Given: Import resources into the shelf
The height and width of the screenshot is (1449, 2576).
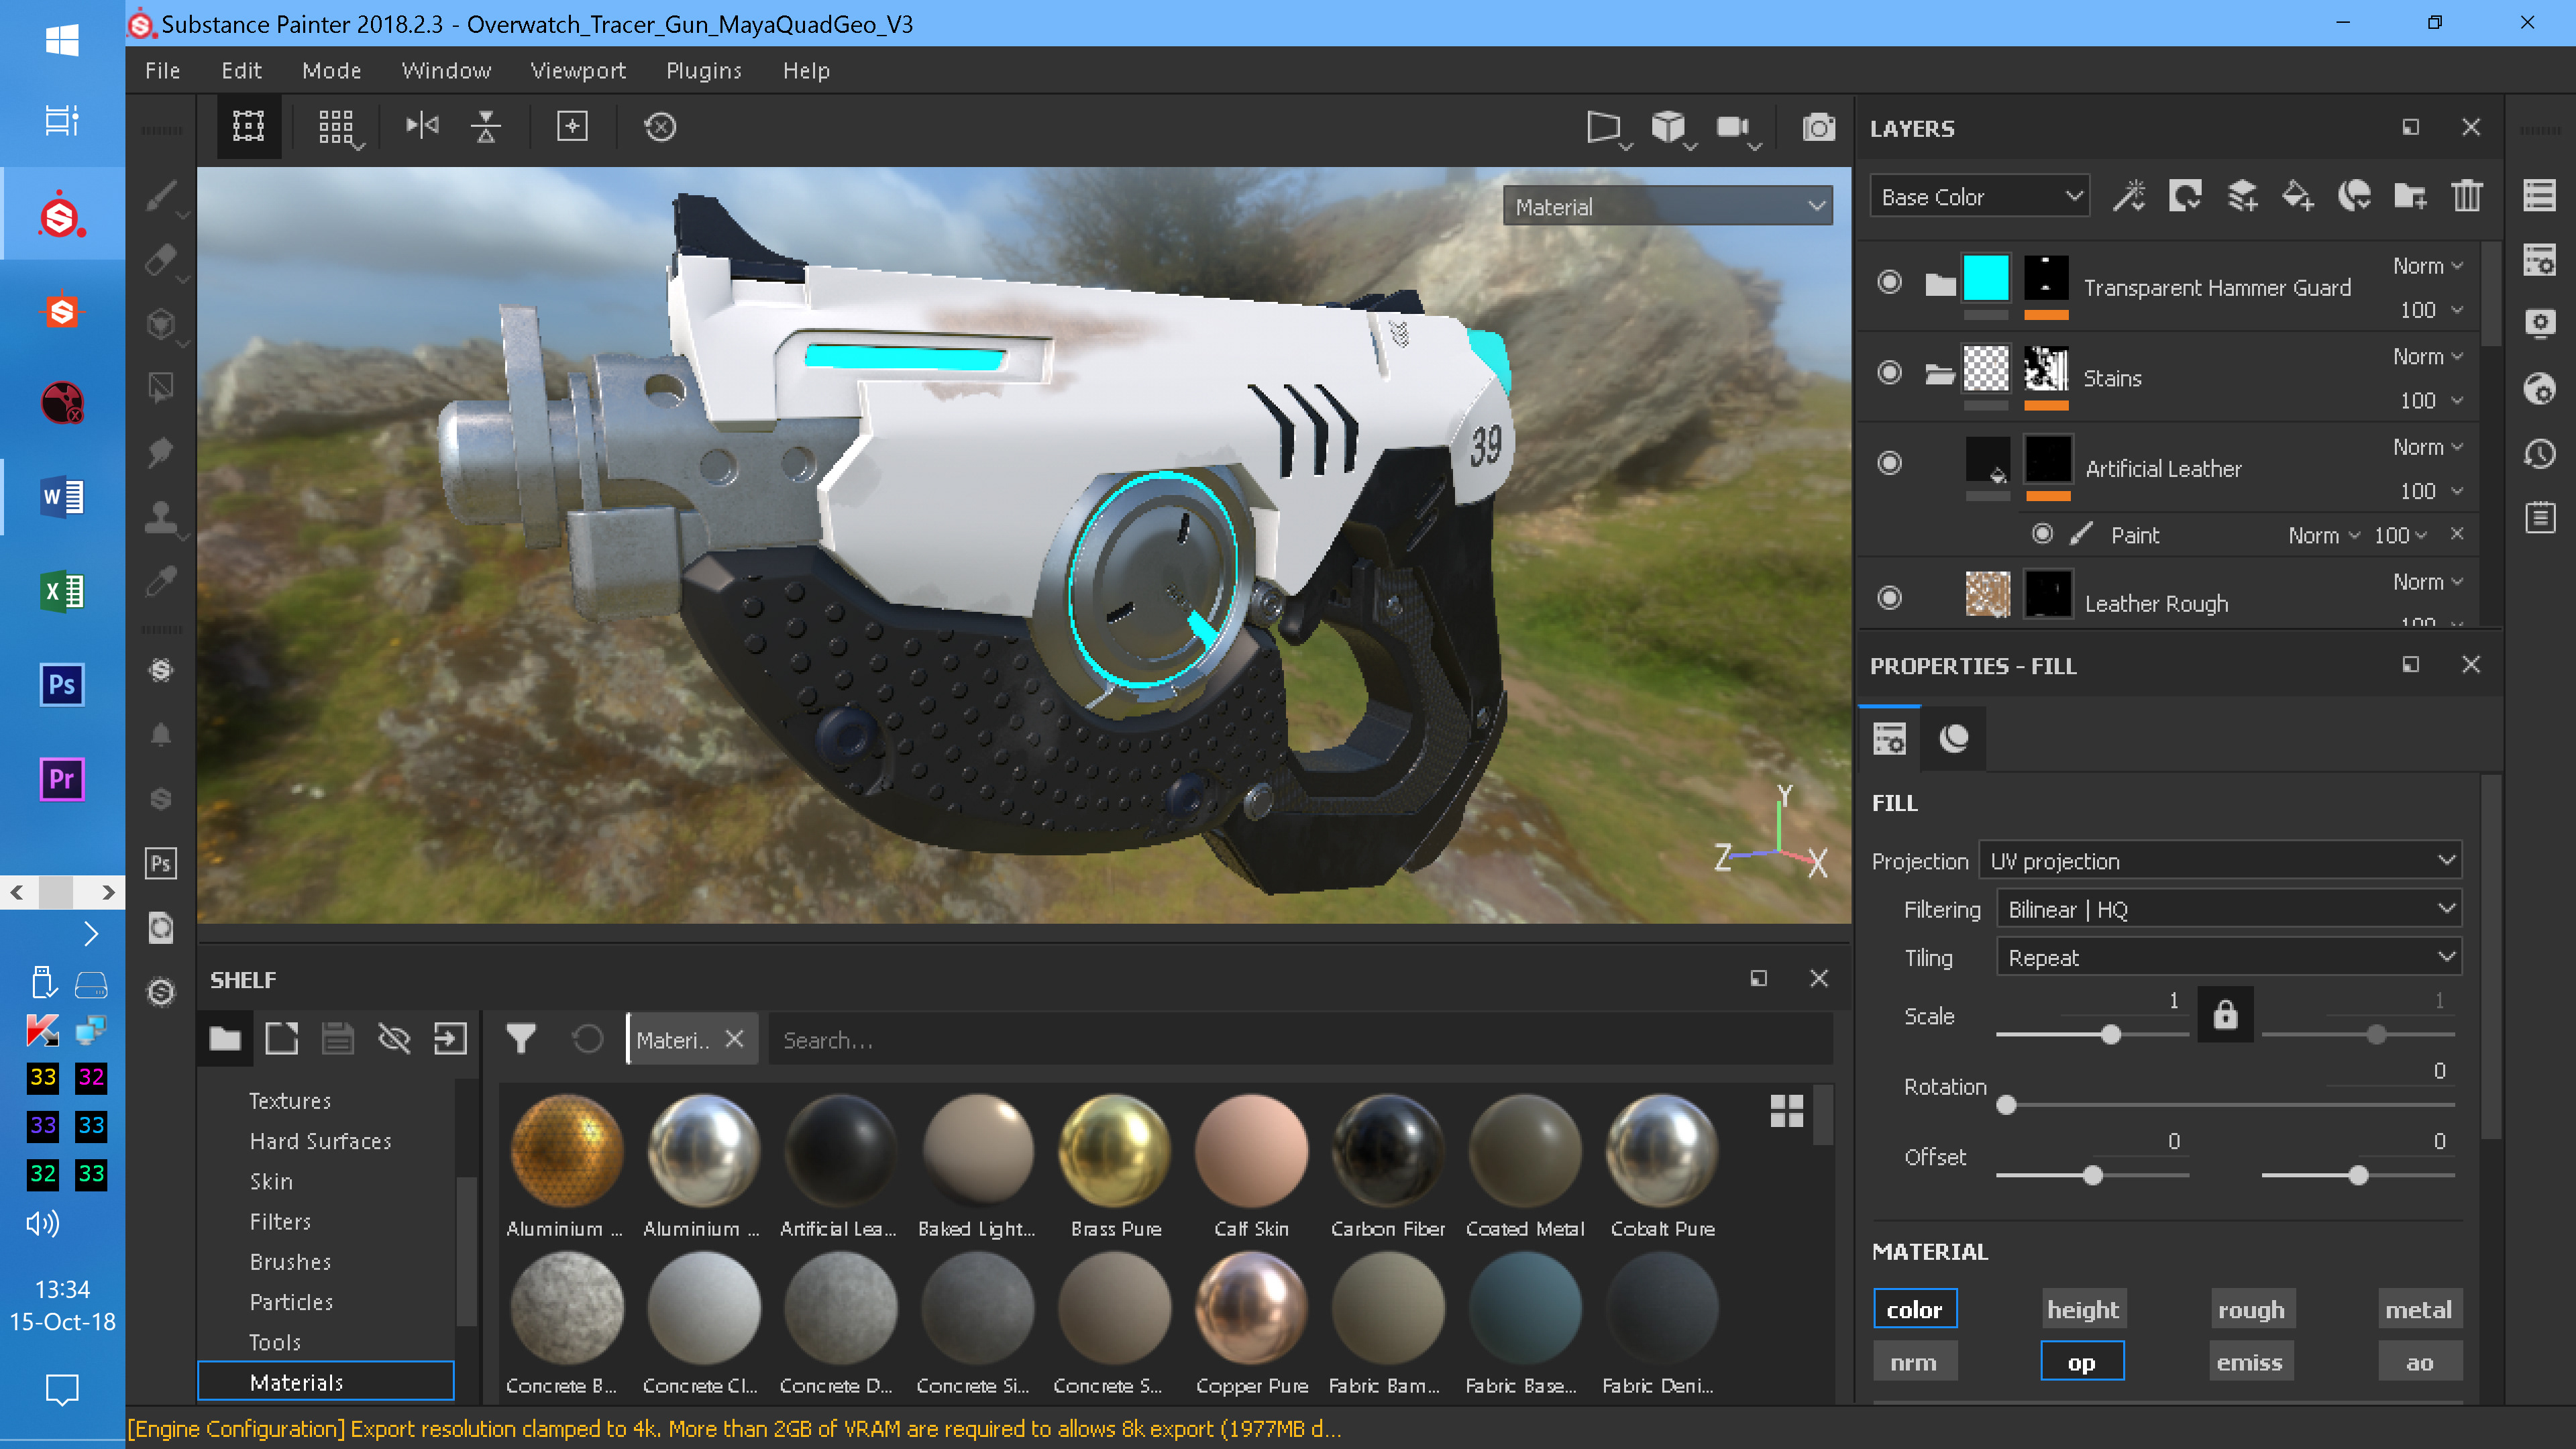Looking at the screenshot, I should coord(450,1039).
